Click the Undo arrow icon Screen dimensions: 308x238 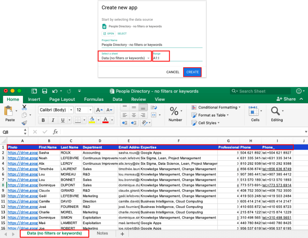tap(55, 91)
